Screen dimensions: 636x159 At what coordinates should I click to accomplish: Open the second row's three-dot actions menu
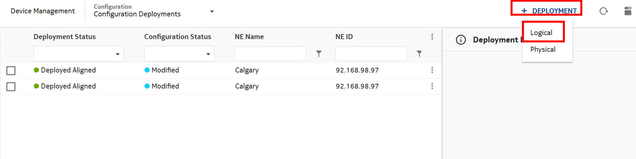[432, 86]
